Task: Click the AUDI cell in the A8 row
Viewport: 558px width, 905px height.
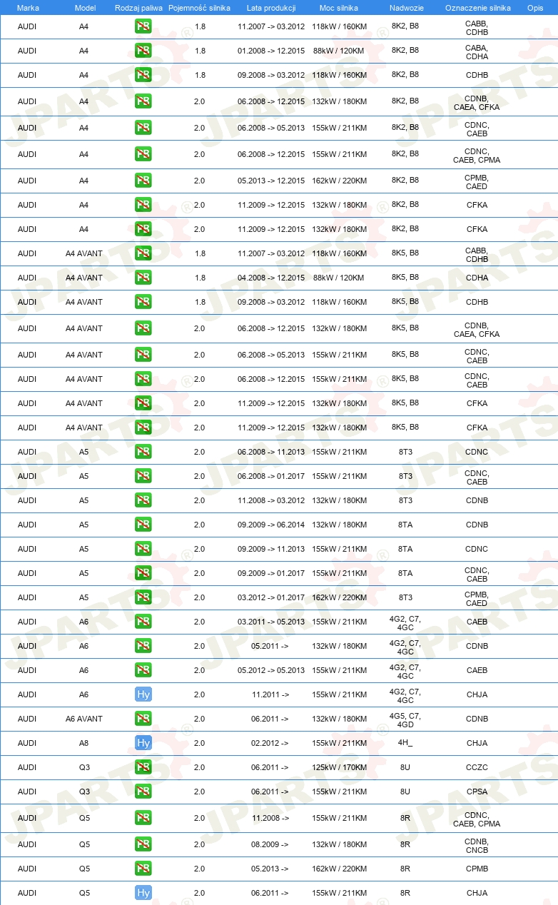Action: click(x=27, y=743)
